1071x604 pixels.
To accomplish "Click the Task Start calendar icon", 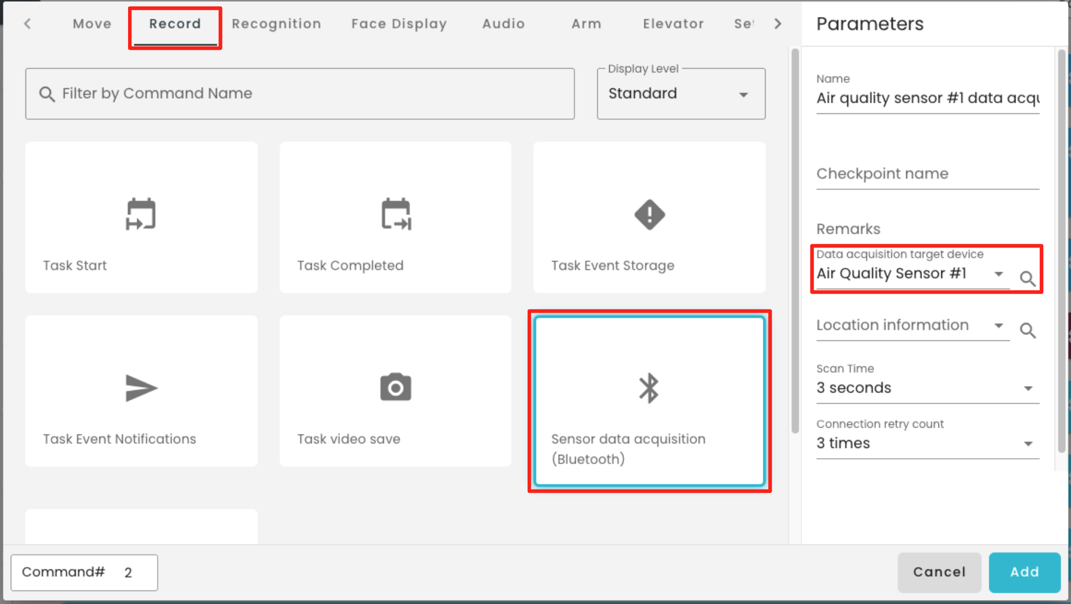I will [141, 214].
